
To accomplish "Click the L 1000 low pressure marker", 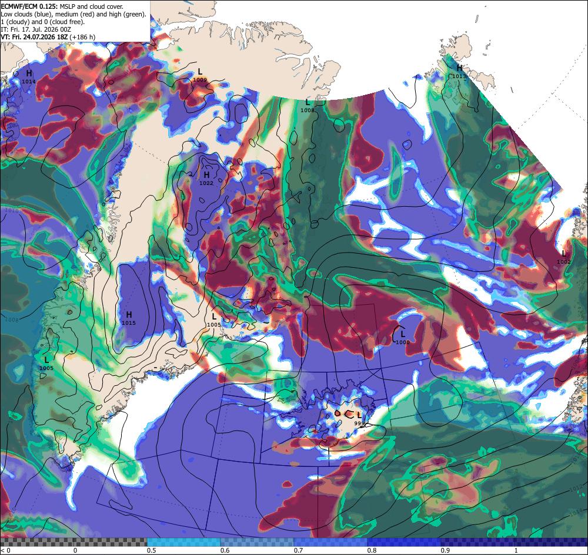I will pyautogui.click(x=403, y=337).
